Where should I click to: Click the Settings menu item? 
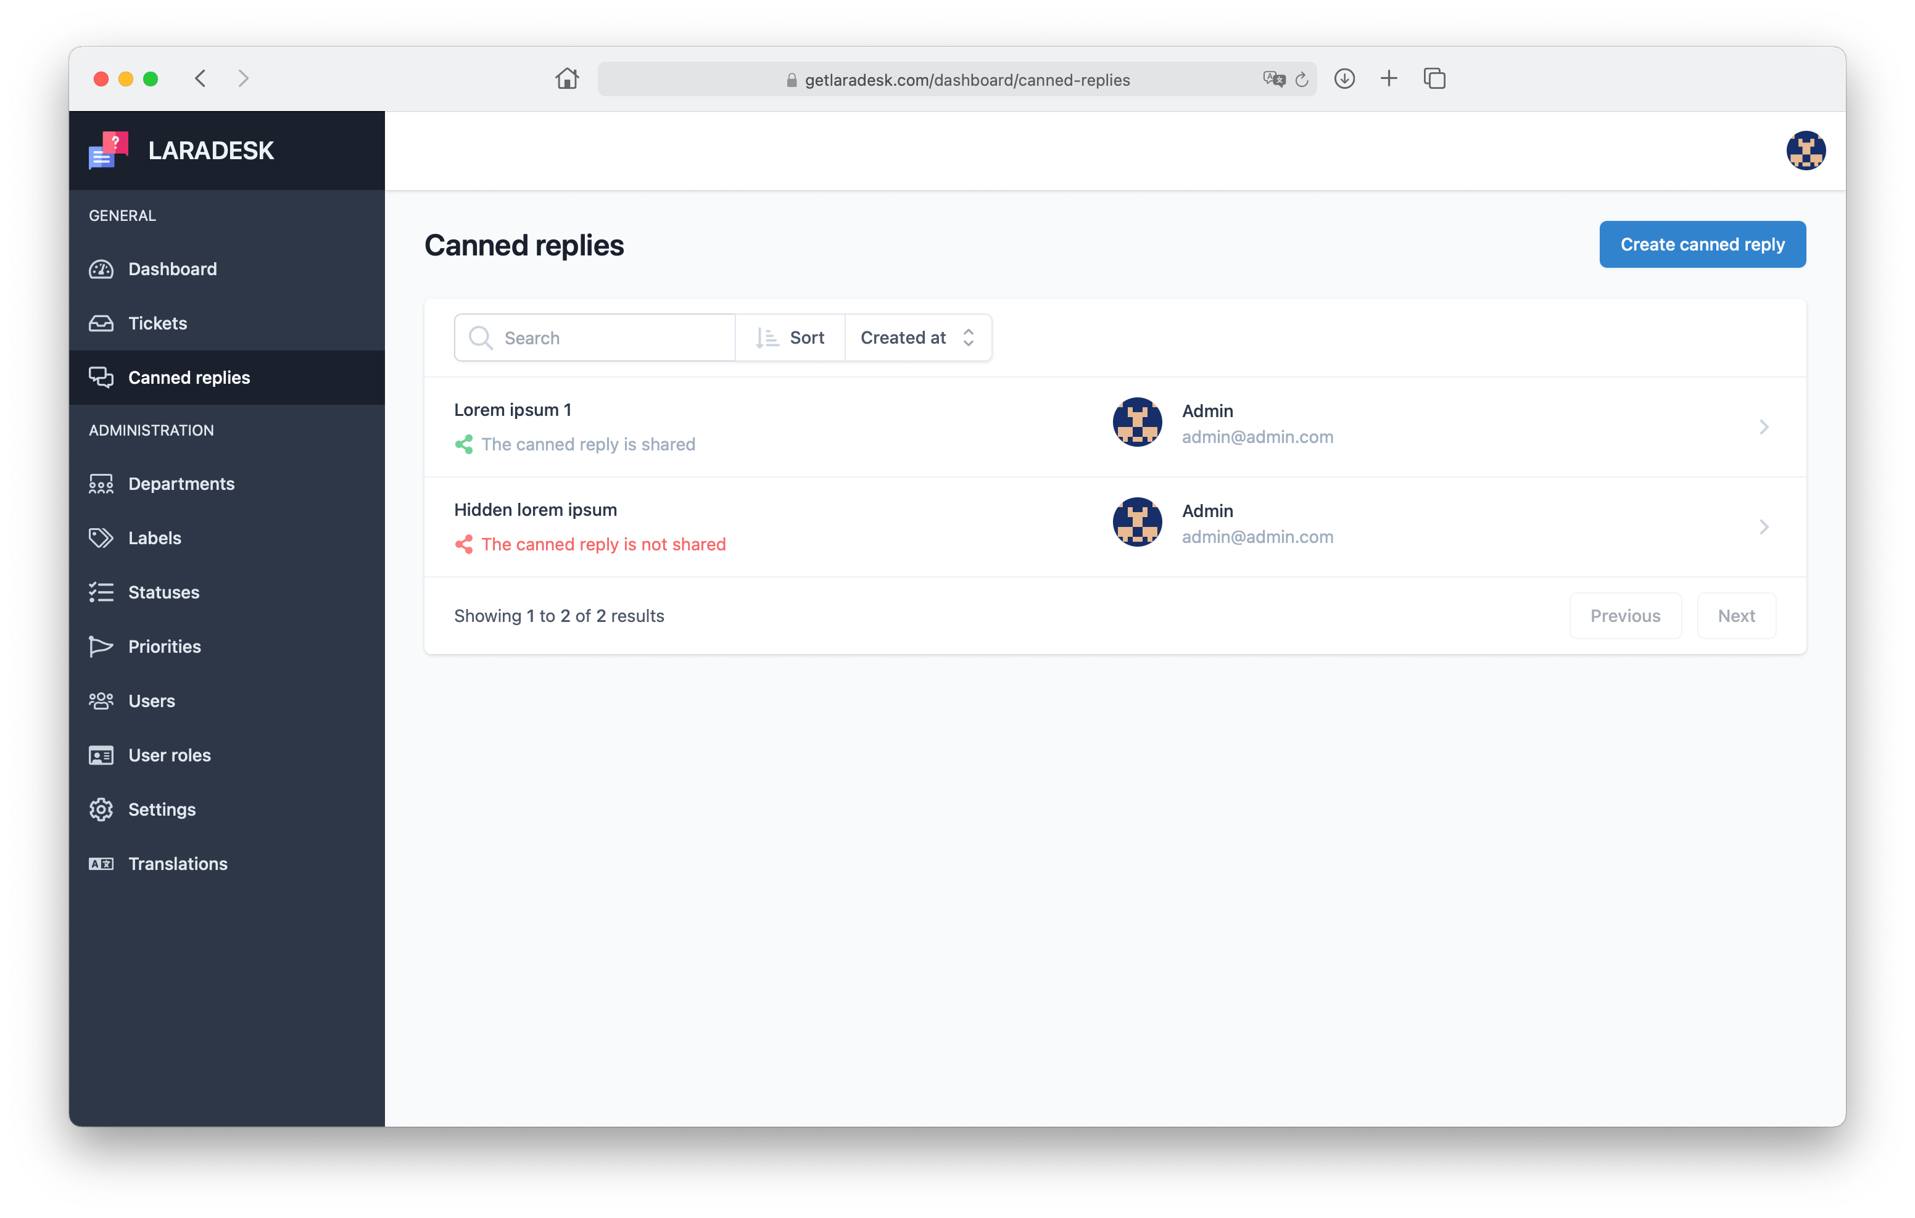coord(162,808)
